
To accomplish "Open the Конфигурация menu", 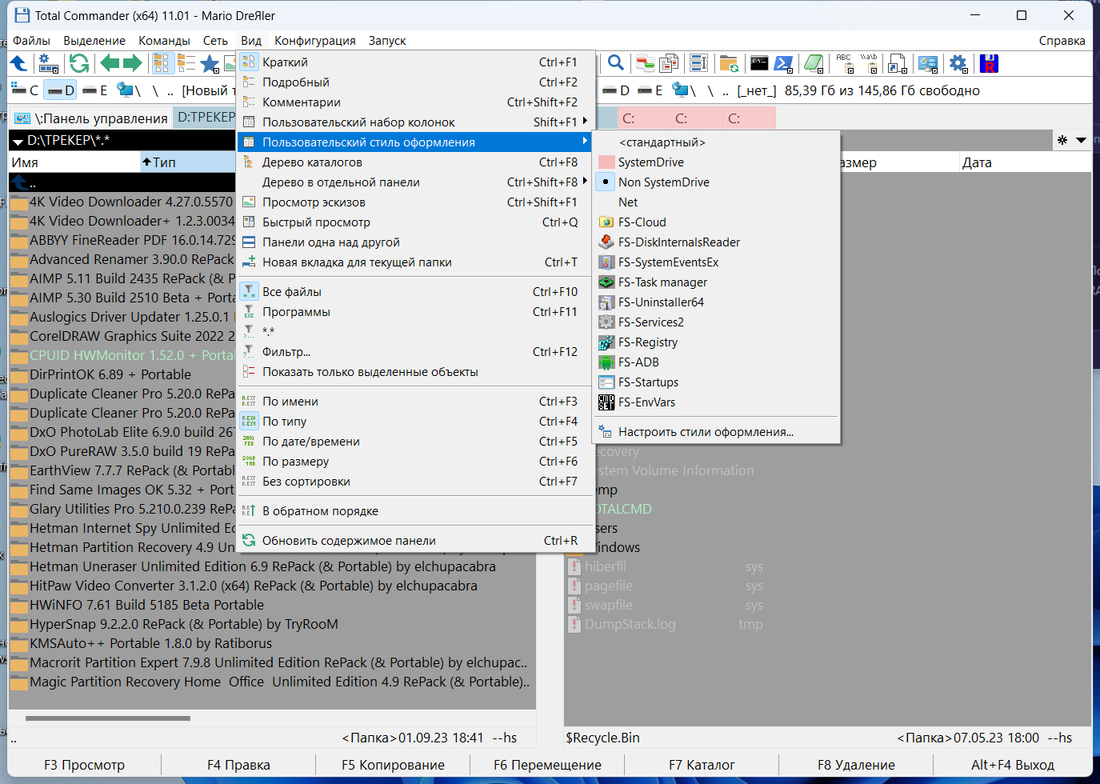I will click(315, 40).
